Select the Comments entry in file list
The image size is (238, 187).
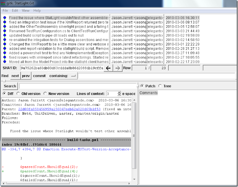[x=148, y=93]
